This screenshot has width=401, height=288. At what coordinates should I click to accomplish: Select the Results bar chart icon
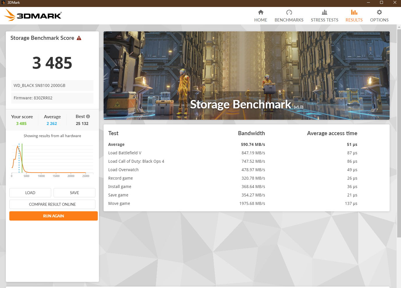(x=354, y=12)
